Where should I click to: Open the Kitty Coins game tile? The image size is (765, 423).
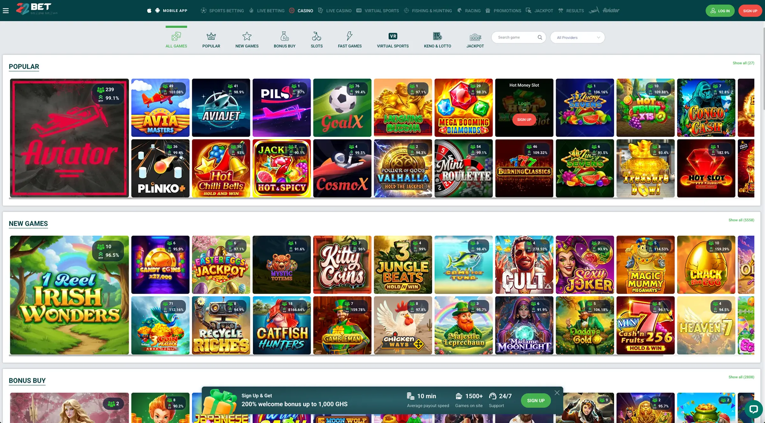pyautogui.click(x=342, y=265)
